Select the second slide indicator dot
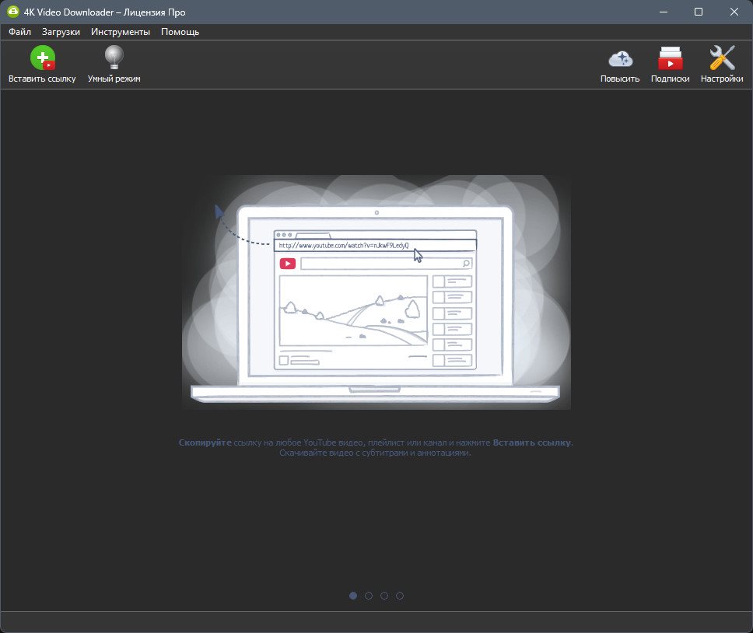Viewport: 753px width, 633px height. coord(369,596)
